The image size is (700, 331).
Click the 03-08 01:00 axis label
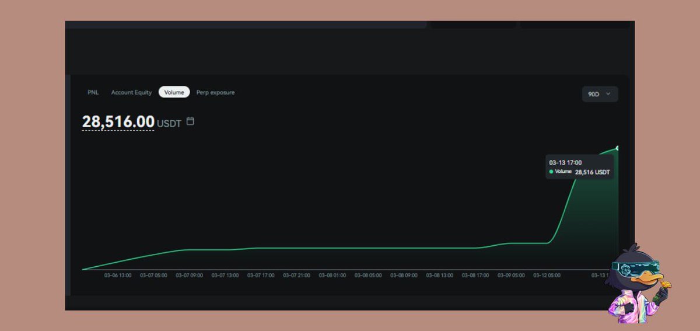click(x=332, y=275)
